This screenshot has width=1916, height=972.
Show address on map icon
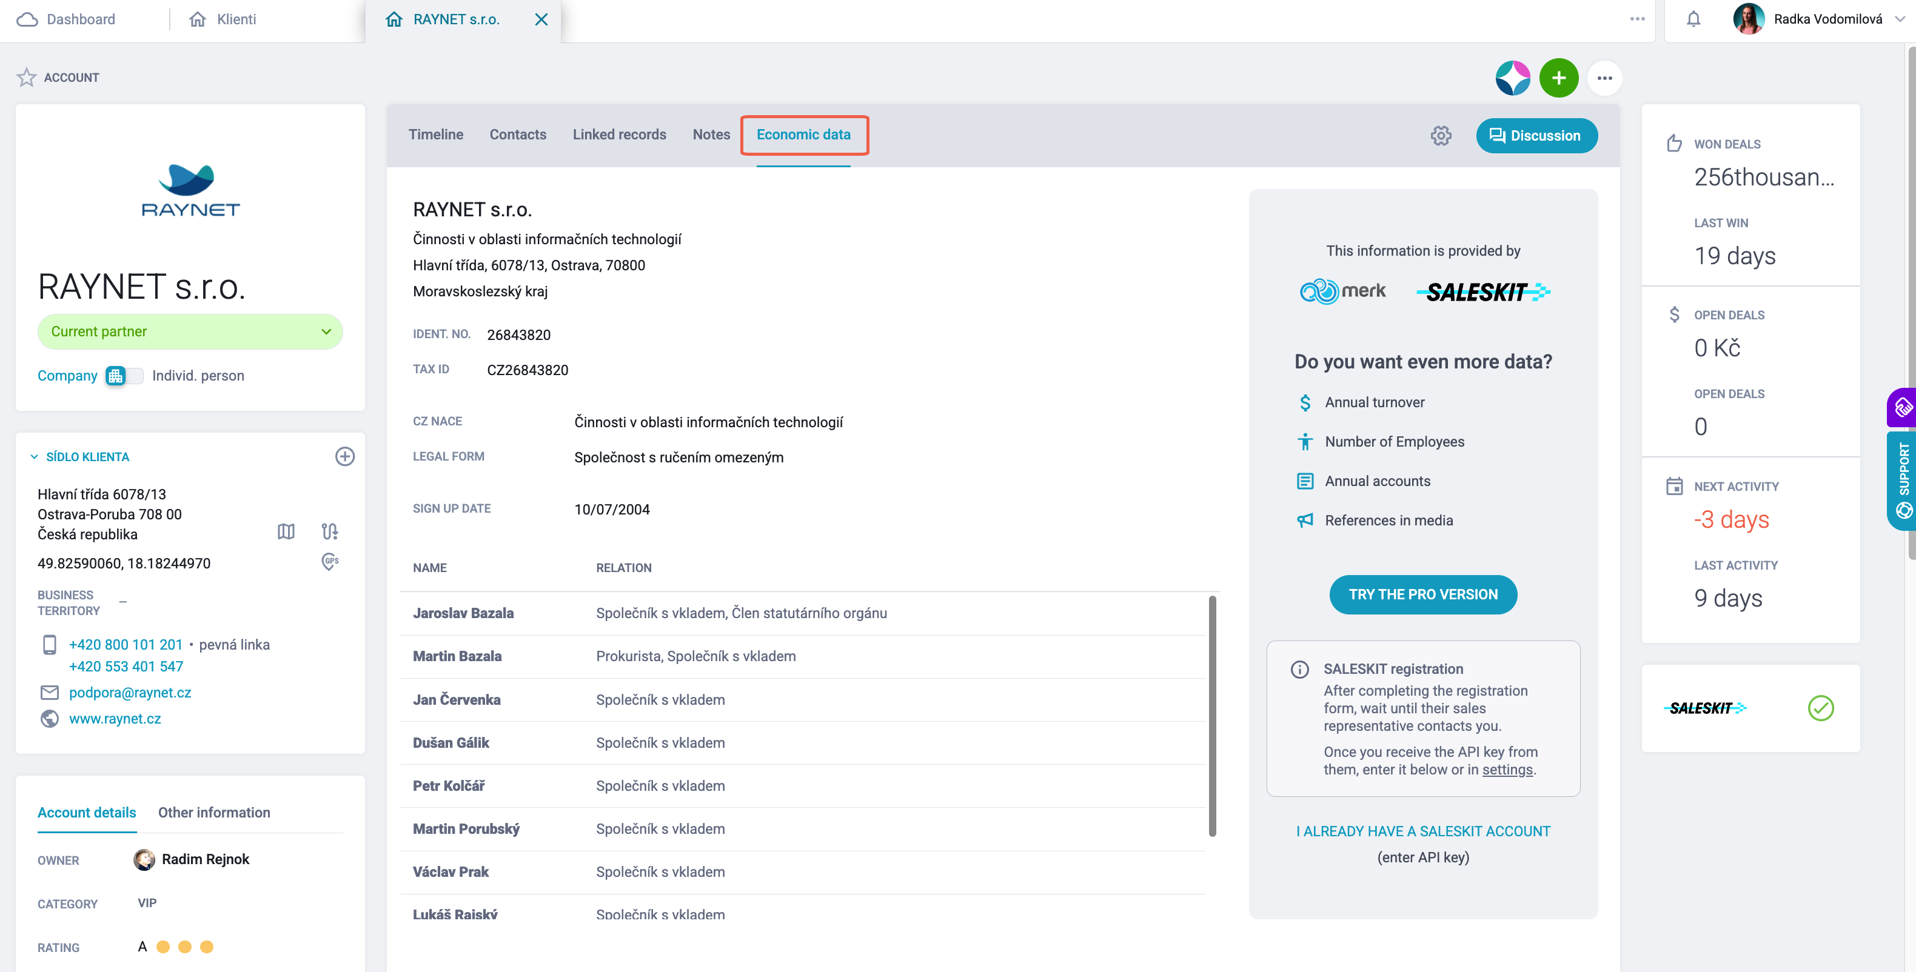pos(286,531)
